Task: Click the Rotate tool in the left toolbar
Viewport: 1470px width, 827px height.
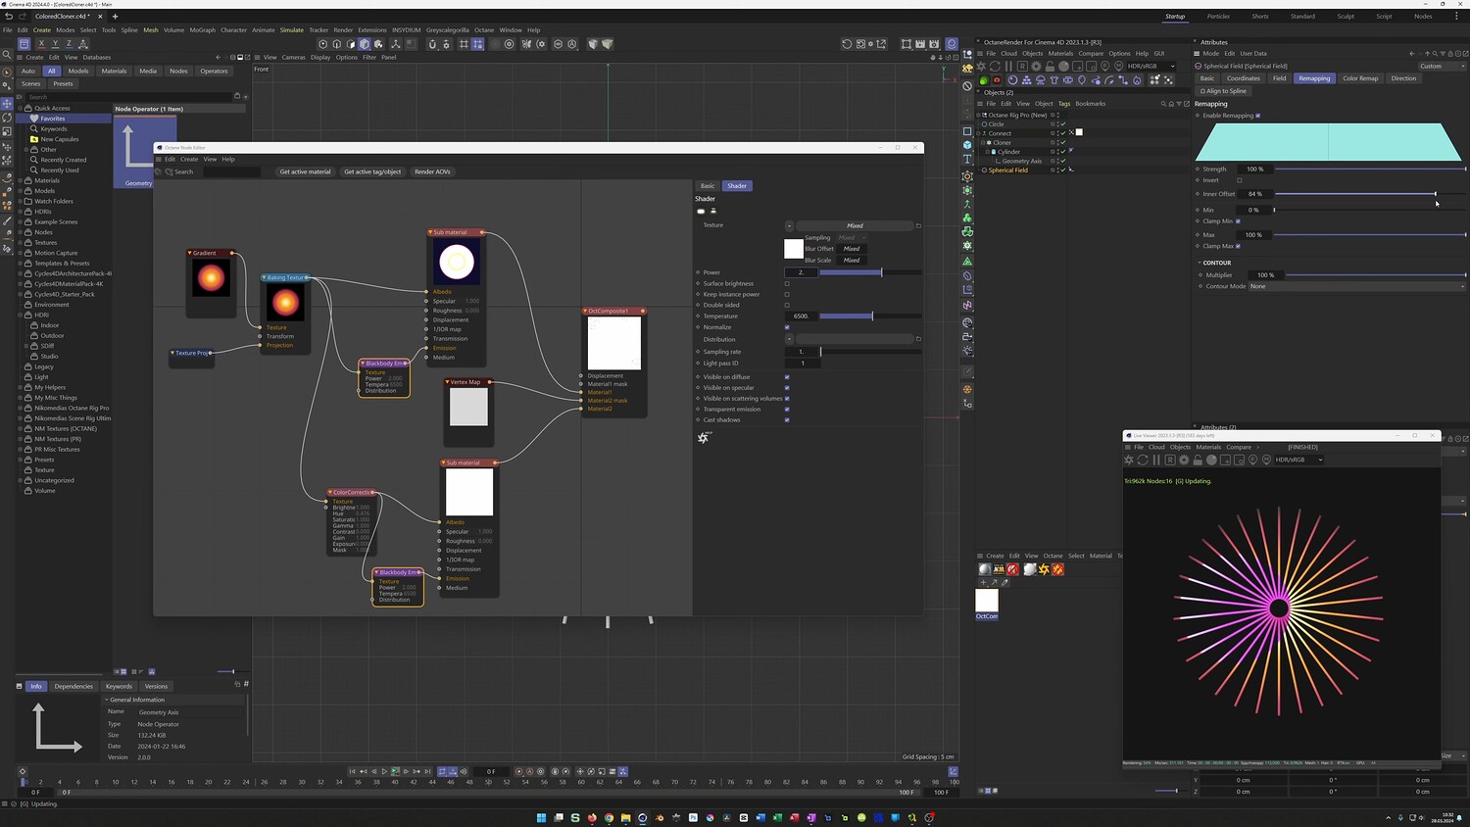Action: tap(7, 118)
